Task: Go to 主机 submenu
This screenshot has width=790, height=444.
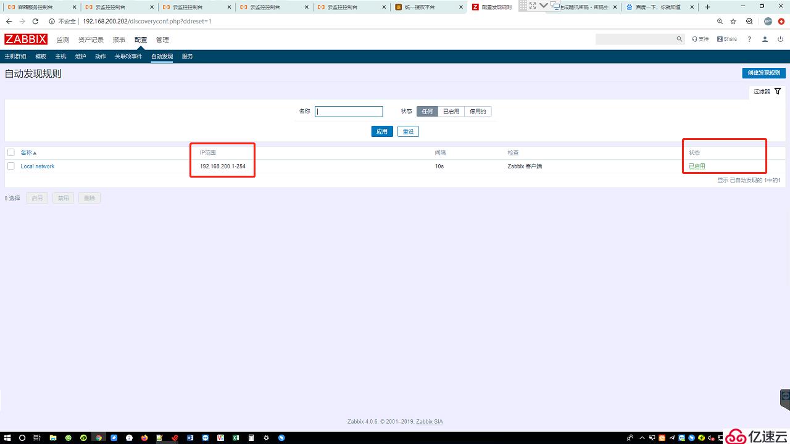Action: tap(60, 56)
